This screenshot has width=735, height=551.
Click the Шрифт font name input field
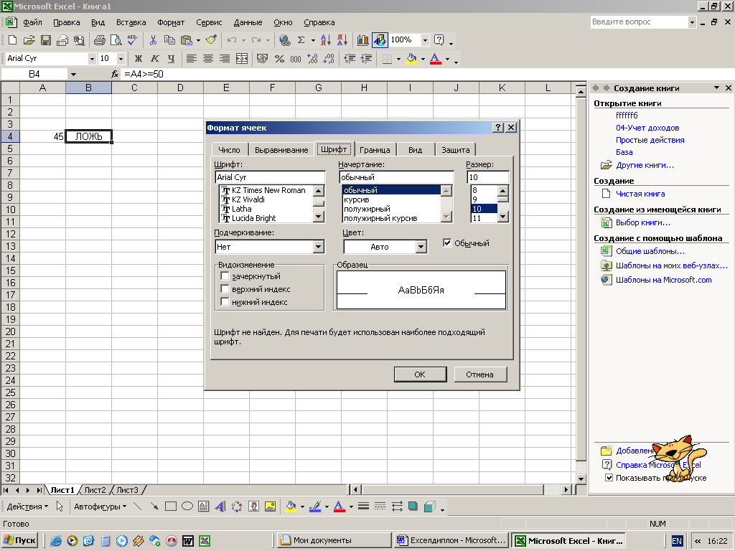(270, 177)
